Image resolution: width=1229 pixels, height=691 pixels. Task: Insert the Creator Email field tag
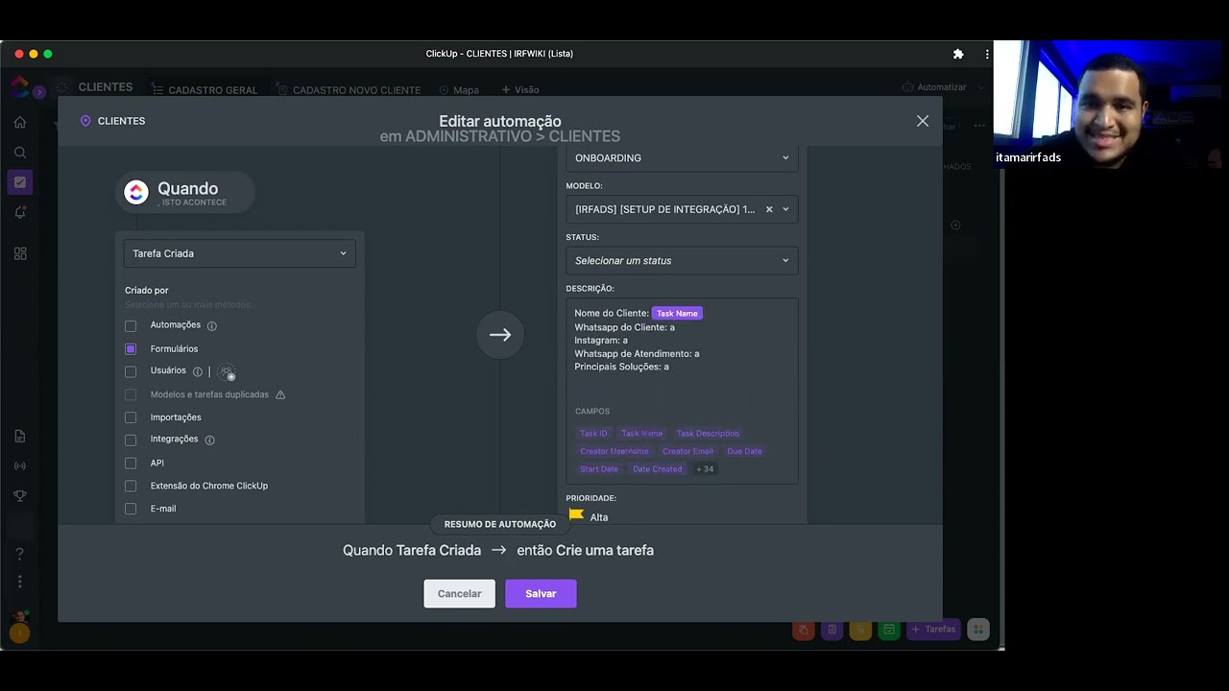[687, 451]
